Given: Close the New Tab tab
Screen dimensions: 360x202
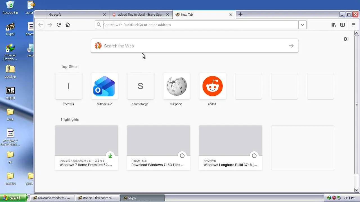Looking at the screenshot, I should [231, 15].
